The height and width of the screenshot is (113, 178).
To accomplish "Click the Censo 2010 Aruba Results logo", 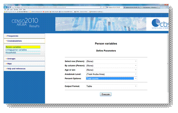I will click(x=25, y=23).
